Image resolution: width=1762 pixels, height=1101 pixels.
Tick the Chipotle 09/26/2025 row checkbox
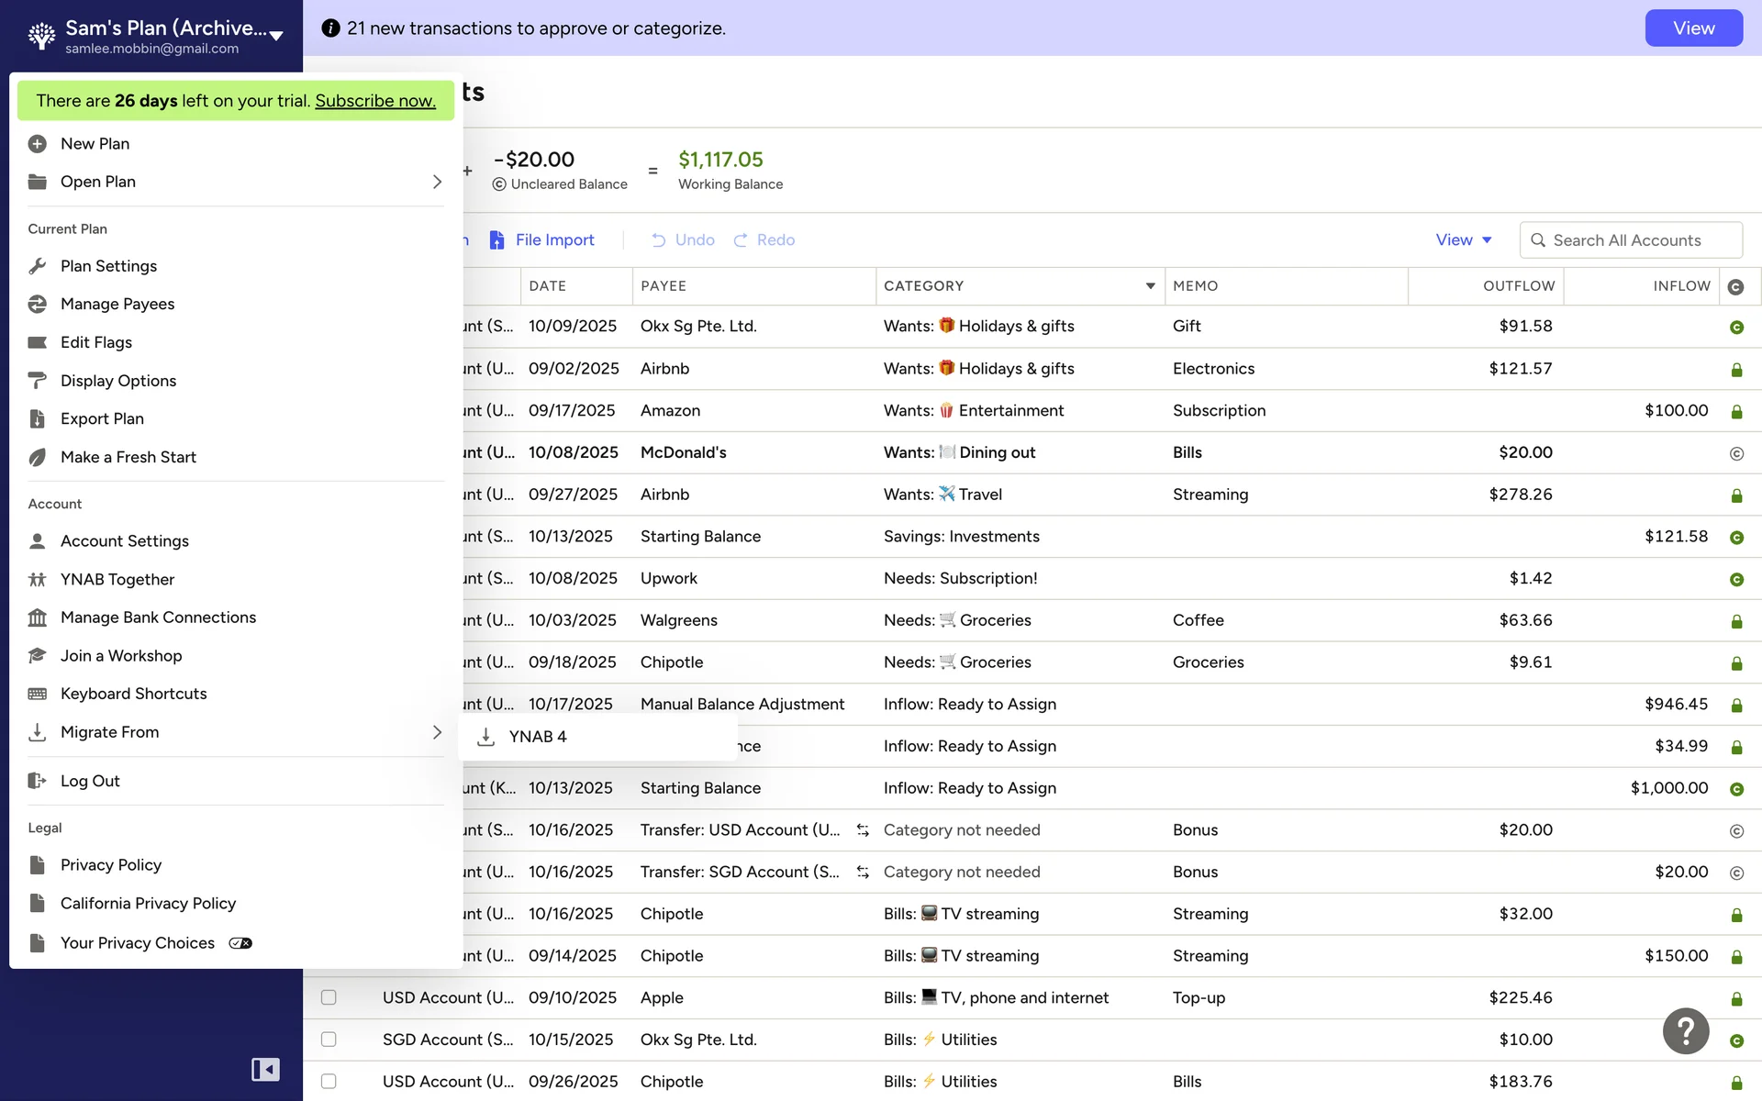329,1082
